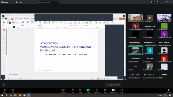The width and height of the screenshot is (173, 97).
Task: Expand share options arrow next to Share
Action: [92, 90]
